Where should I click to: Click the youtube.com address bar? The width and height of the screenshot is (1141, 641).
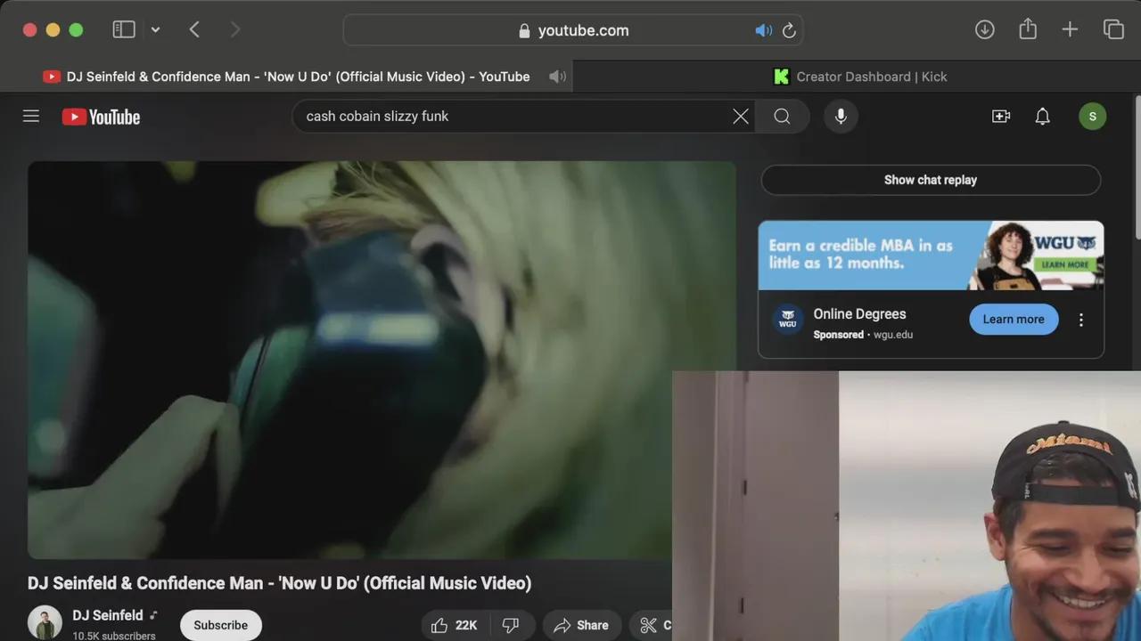573,30
